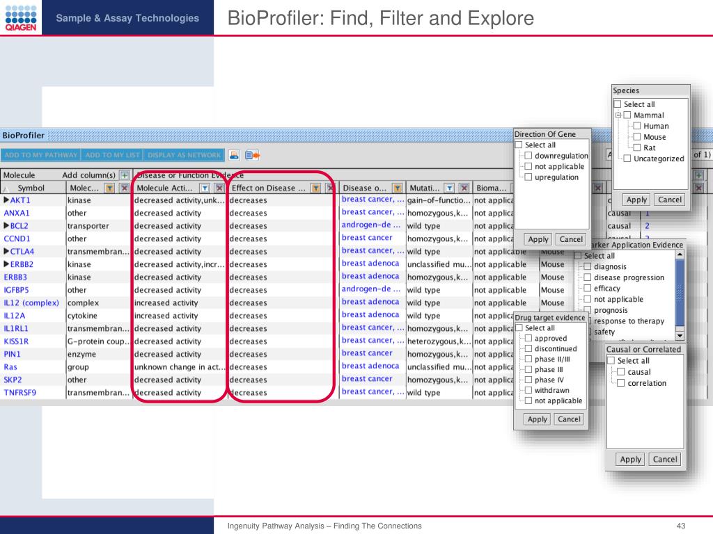The height and width of the screenshot is (534, 713).
Task: Apply the Species filter
Action: [x=636, y=200]
